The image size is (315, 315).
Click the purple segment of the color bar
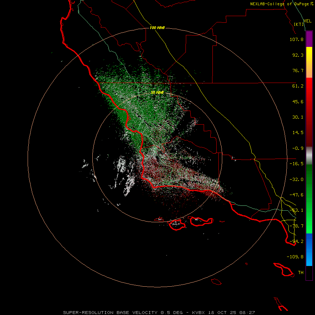(309, 39)
